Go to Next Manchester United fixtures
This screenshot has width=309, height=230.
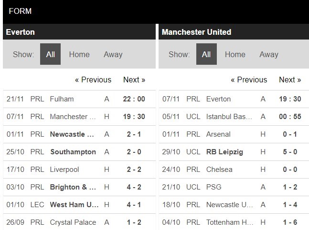290,80
